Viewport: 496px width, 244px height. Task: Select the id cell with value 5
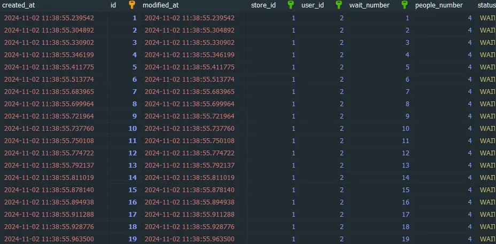point(135,67)
